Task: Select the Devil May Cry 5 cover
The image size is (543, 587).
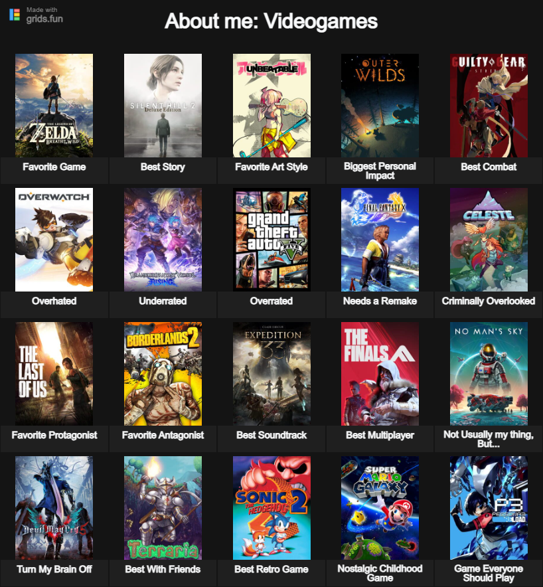Action: pyautogui.click(x=54, y=507)
